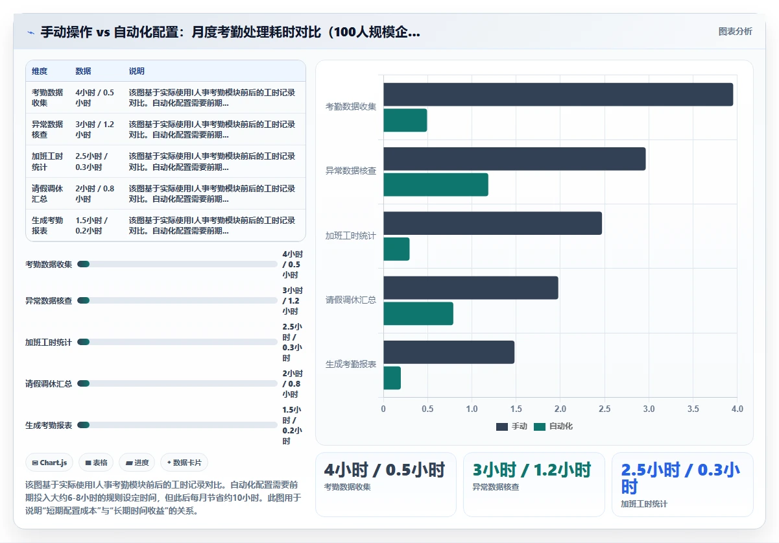Click the summary paragraph below the tags
779x543 pixels.
(x=162, y=498)
